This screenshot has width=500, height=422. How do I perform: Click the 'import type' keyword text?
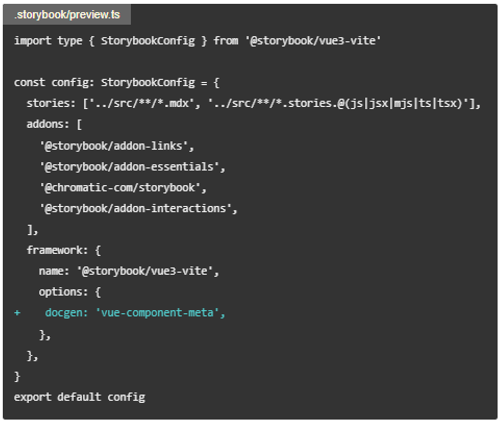[48, 41]
